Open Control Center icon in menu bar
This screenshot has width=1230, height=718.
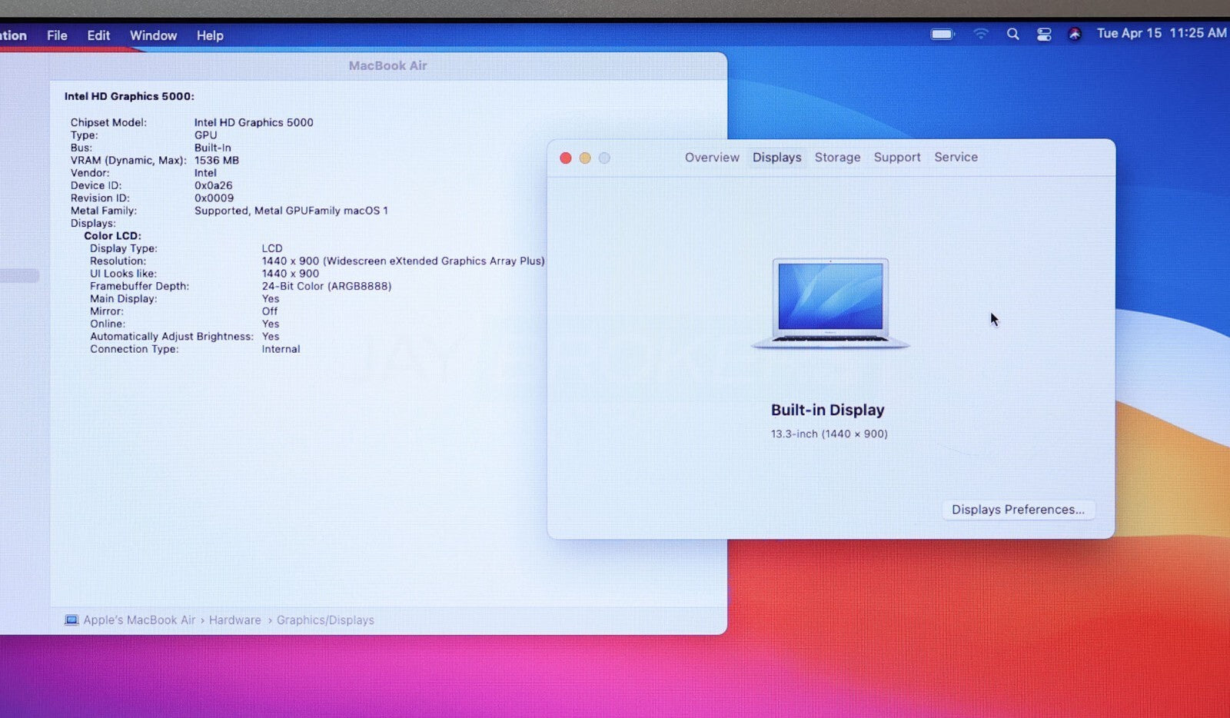(1044, 34)
